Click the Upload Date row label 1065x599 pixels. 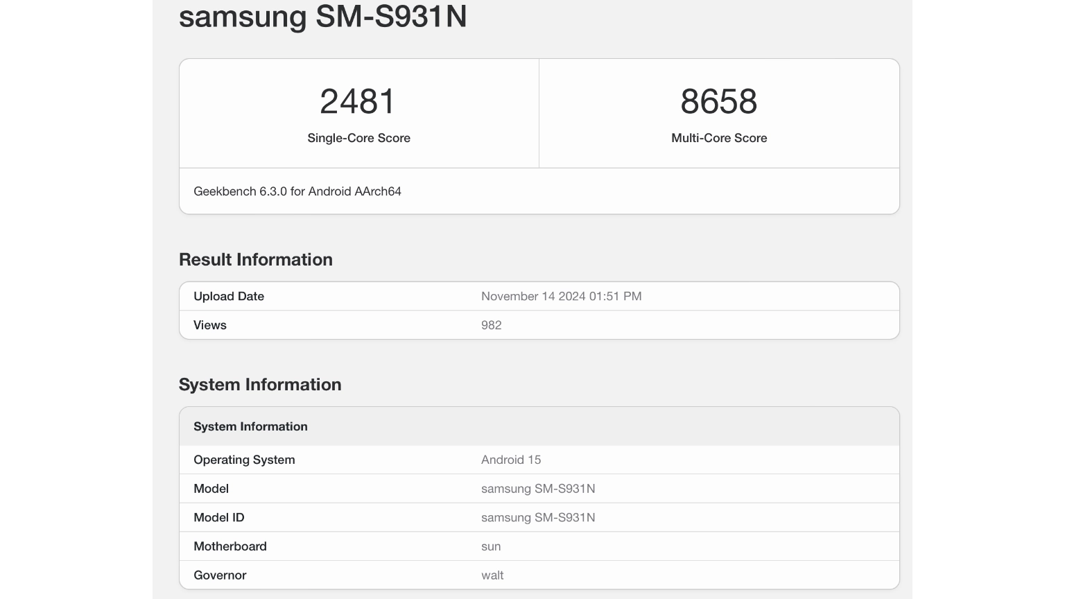coord(229,296)
